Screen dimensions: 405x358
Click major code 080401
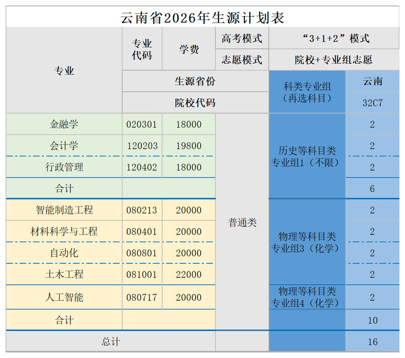click(x=142, y=231)
